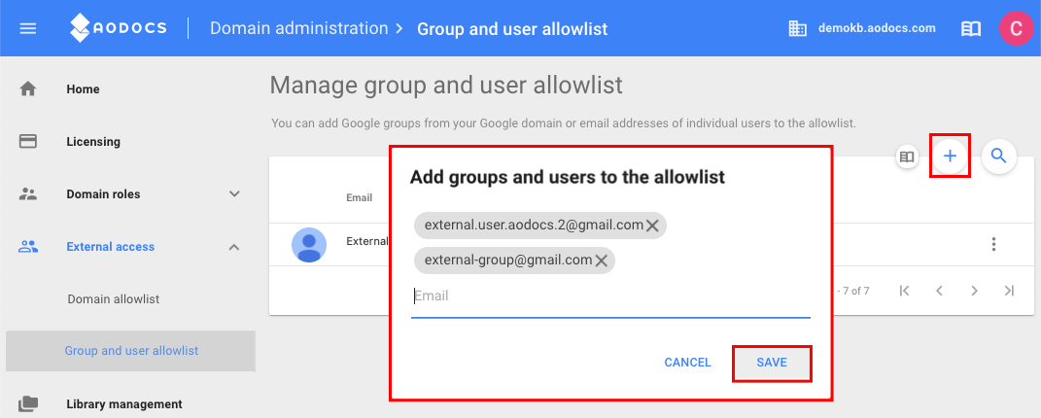Image resolution: width=1041 pixels, height=418 pixels.
Task: Open the user avatar labeled C
Action: (1016, 28)
